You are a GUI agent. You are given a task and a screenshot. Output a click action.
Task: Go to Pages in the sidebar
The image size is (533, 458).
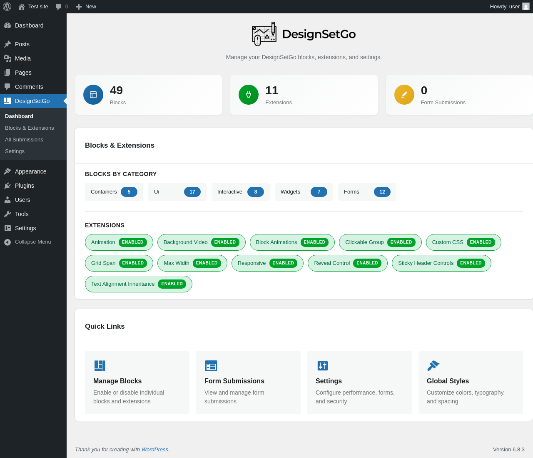pyautogui.click(x=33, y=73)
